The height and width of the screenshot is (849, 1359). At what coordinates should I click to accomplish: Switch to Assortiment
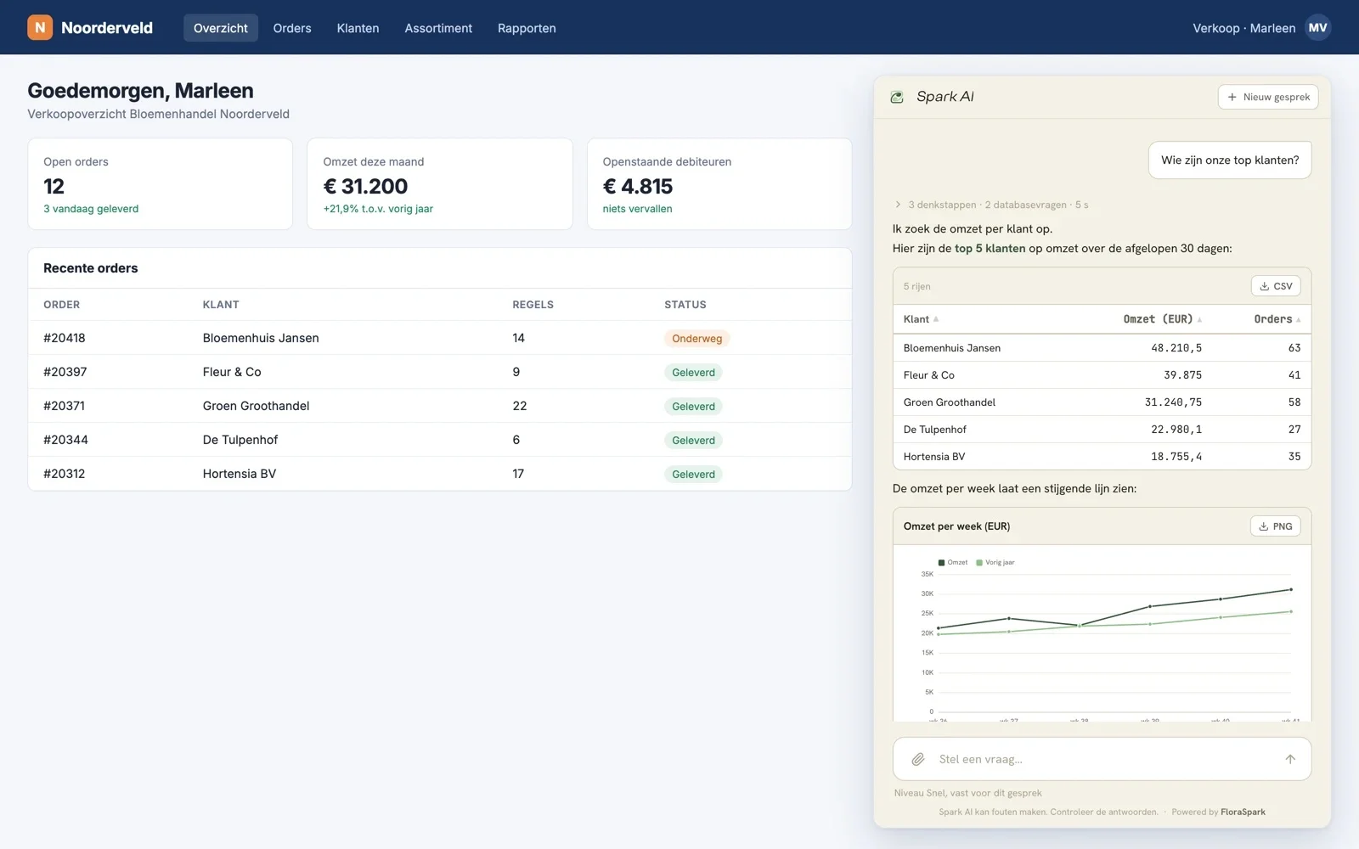pyautogui.click(x=438, y=28)
